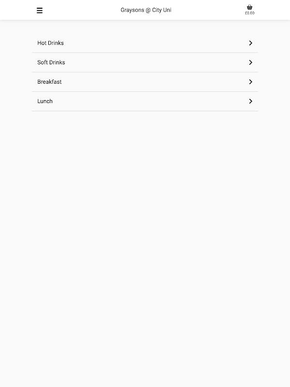Open the hamburger navigation menu
Screen dimensions: 290x387
[x=40, y=10]
